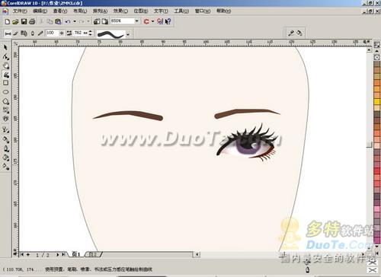Choose the Pressure artistic media mode
The width and height of the screenshot is (381, 277).
point(40,33)
